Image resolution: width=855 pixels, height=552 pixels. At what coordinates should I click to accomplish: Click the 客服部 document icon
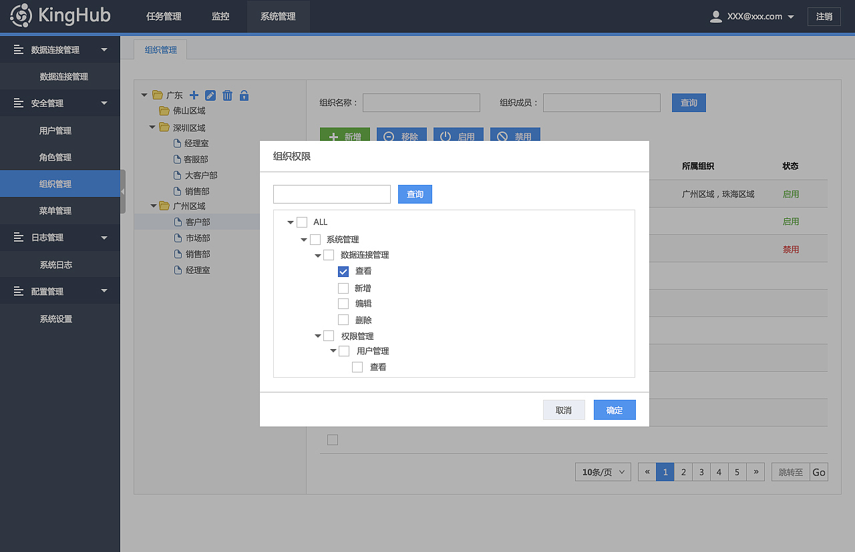click(177, 160)
